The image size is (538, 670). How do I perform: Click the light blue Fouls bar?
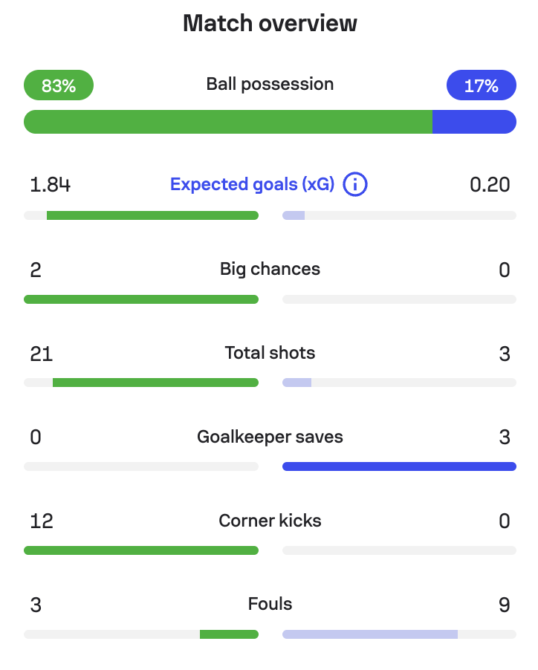370,634
